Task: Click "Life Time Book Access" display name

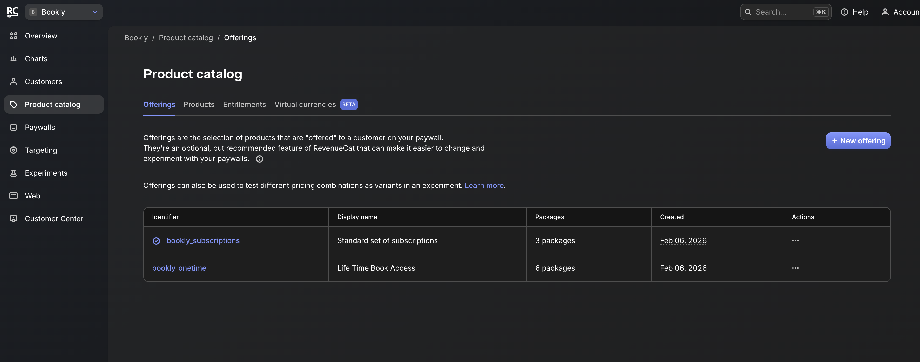Action: click(x=376, y=268)
